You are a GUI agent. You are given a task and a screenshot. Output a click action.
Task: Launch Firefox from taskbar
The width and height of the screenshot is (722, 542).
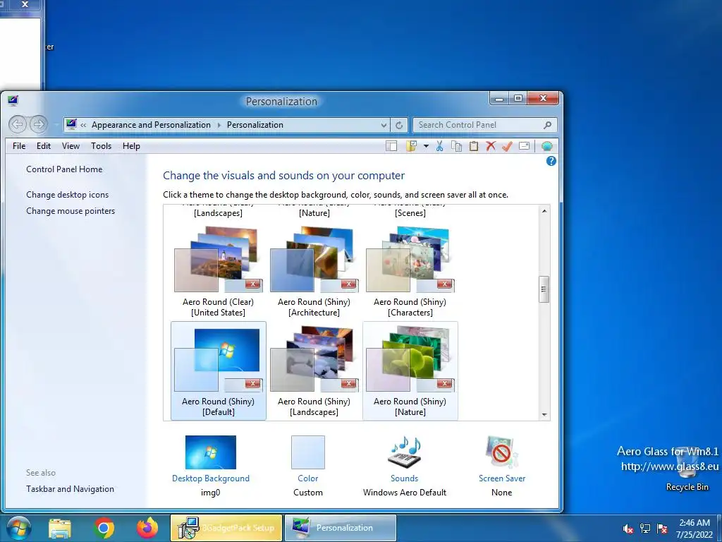pos(147,528)
